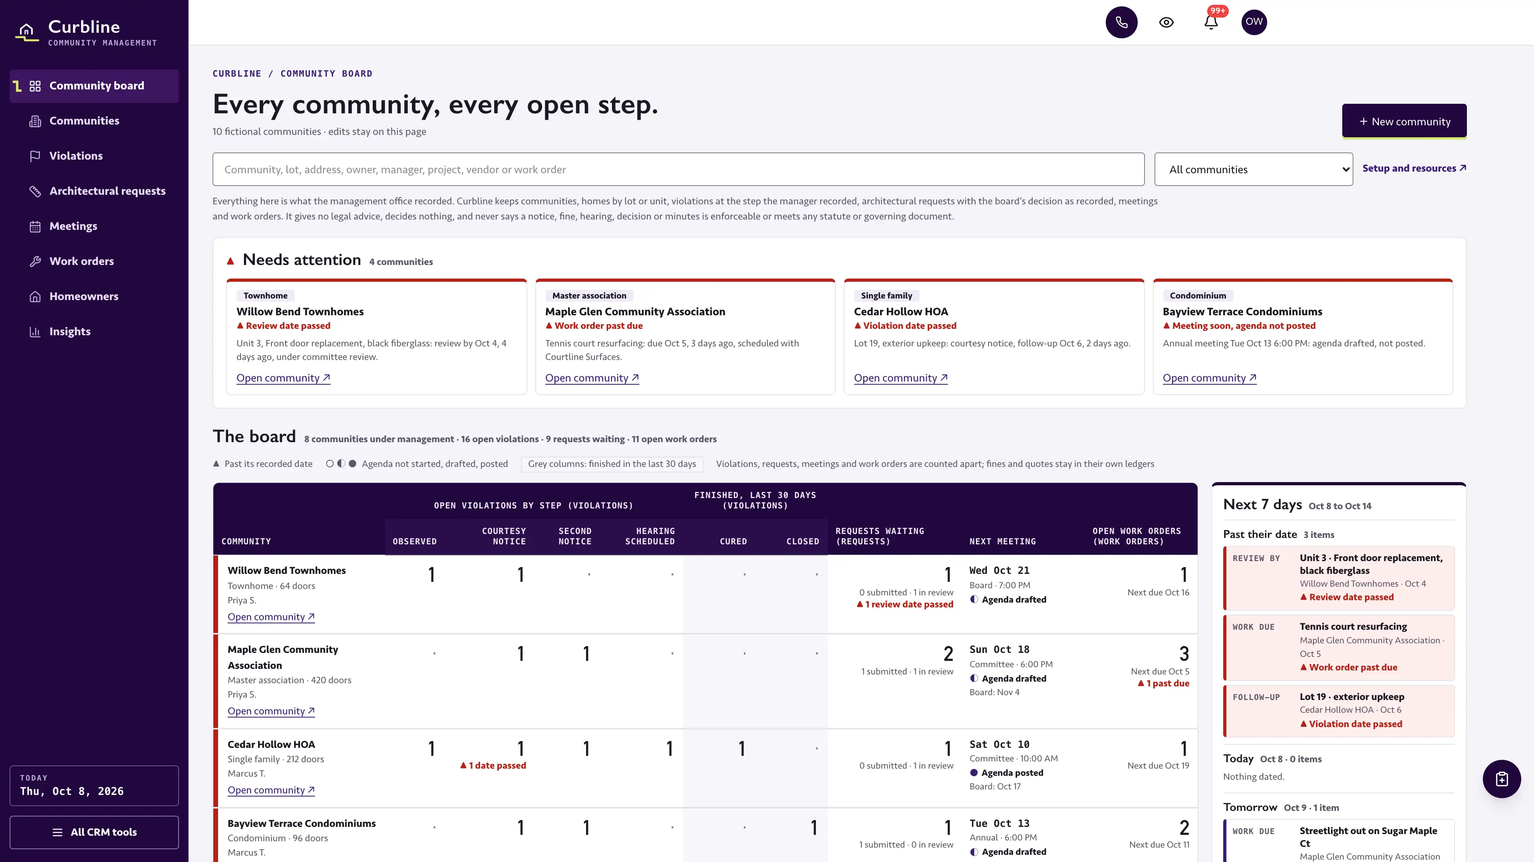Focus the community search input field
Screen dimensions: 1534x862
[678, 170]
